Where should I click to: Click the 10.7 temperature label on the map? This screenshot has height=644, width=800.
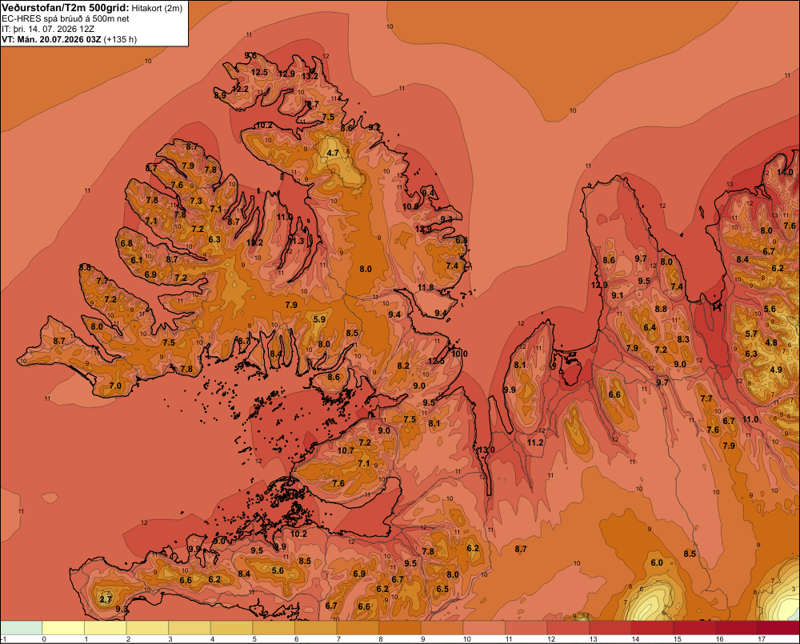pyautogui.click(x=346, y=450)
